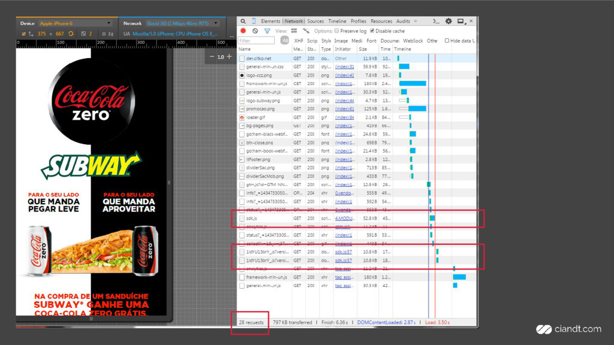This screenshot has height=345, width=614.
Task: Open more emulation options ellipsis
Action: click(232, 37)
